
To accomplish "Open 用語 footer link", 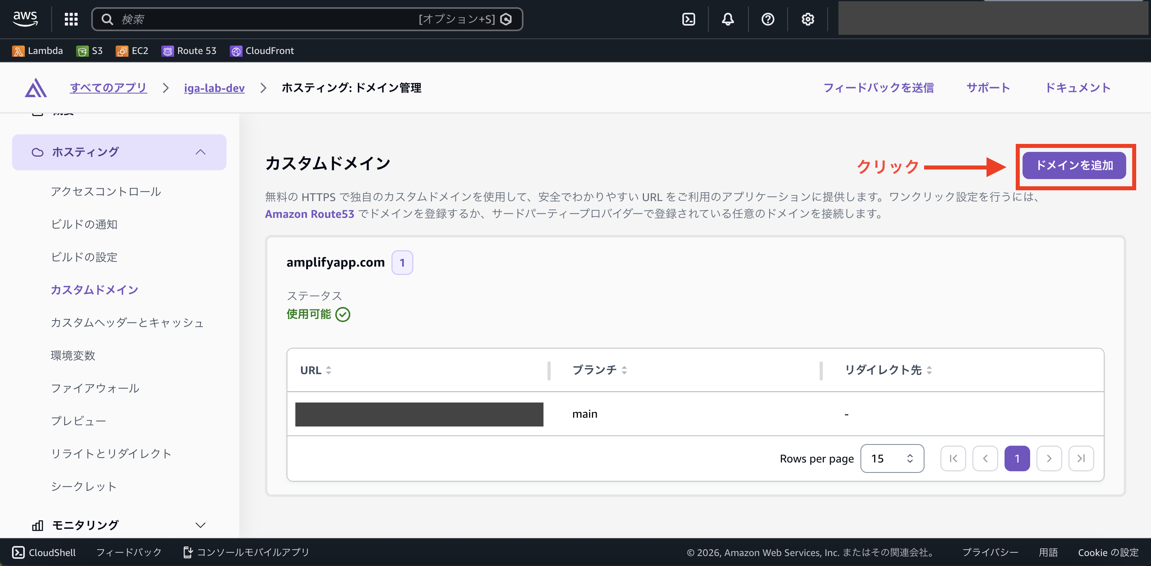I will 1048,552.
